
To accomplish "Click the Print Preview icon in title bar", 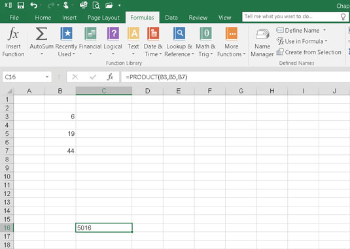I will pos(96,5).
